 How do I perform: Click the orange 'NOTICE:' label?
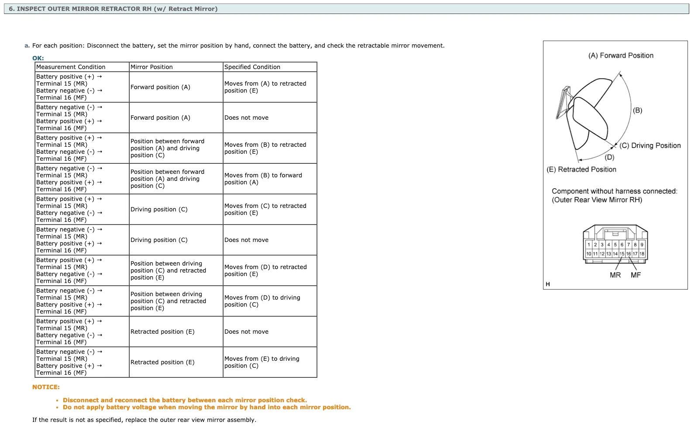point(46,387)
